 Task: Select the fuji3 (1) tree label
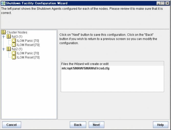point(17,36)
